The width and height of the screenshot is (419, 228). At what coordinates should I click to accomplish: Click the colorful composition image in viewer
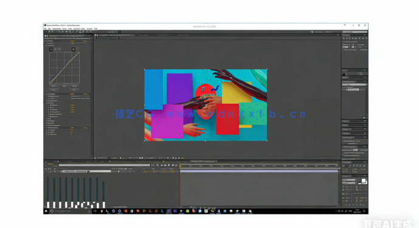(206, 105)
